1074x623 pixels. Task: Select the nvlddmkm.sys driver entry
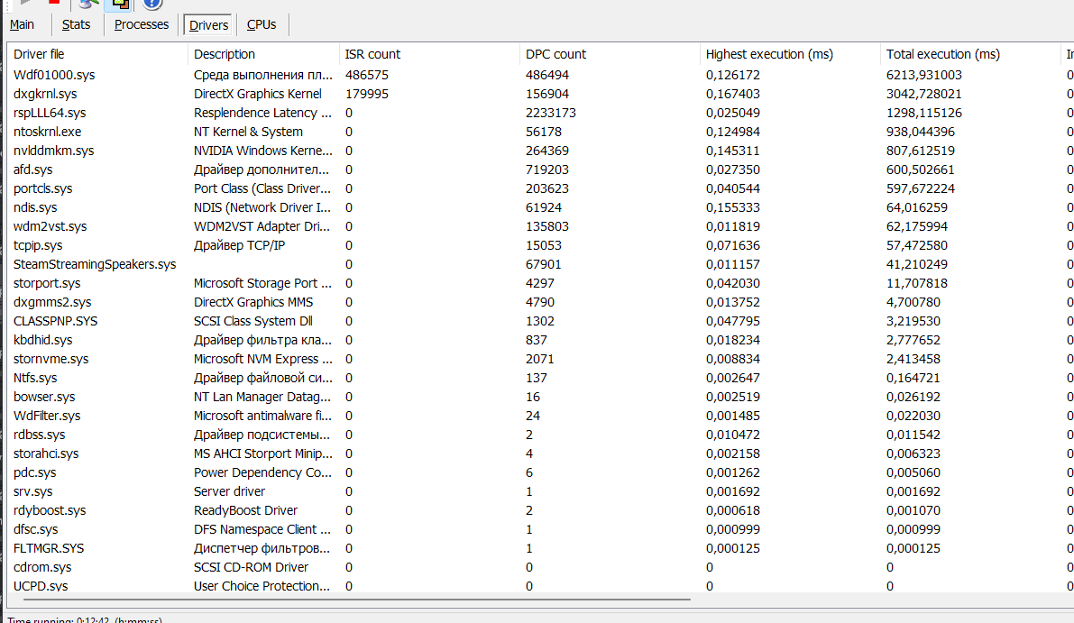[53, 151]
